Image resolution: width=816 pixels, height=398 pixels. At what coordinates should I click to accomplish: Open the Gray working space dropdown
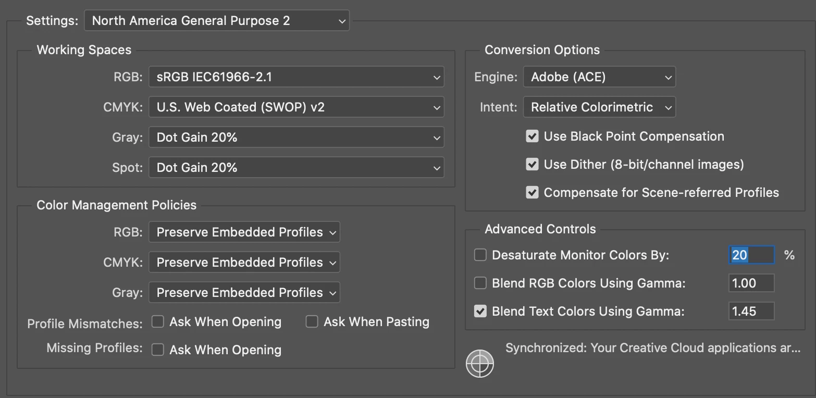click(296, 138)
